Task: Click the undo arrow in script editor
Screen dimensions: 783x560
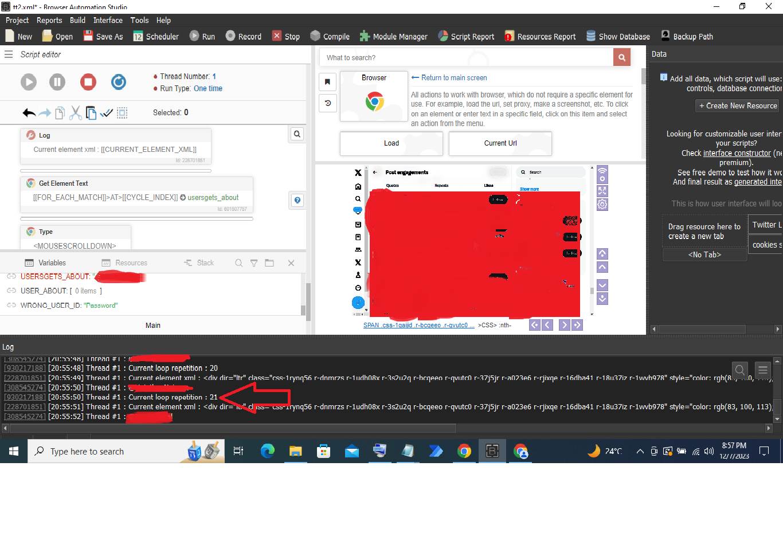Action: tap(29, 113)
